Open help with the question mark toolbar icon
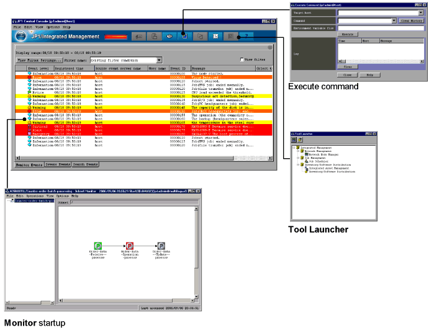429x330 pixels. pyautogui.click(x=246, y=37)
